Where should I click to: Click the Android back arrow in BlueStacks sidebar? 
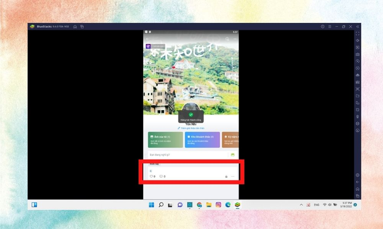358,182
